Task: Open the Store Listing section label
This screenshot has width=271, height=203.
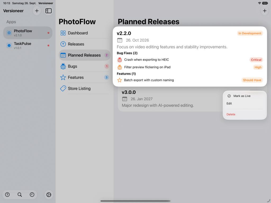Action: point(79,88)
